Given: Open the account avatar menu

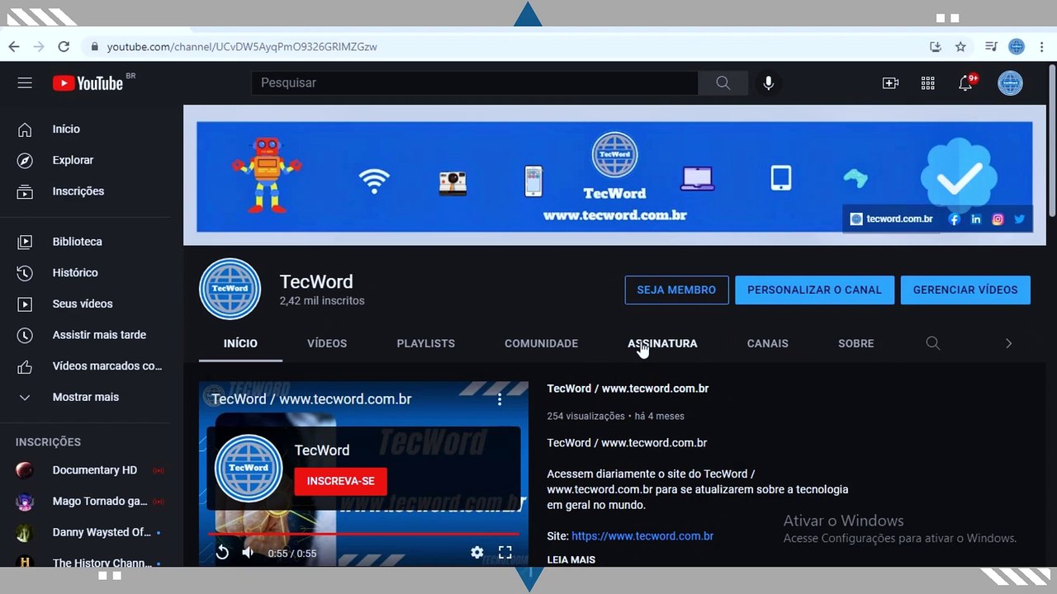Looking at the screenshot, I should (x=1010, y=82).
